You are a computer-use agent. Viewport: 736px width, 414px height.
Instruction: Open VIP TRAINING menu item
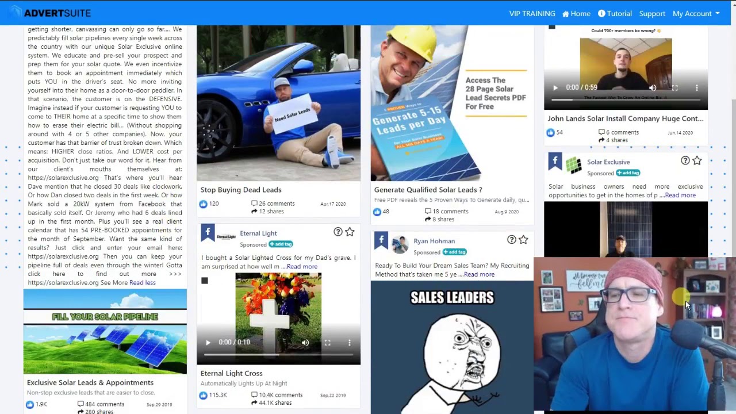click(532, 13)
